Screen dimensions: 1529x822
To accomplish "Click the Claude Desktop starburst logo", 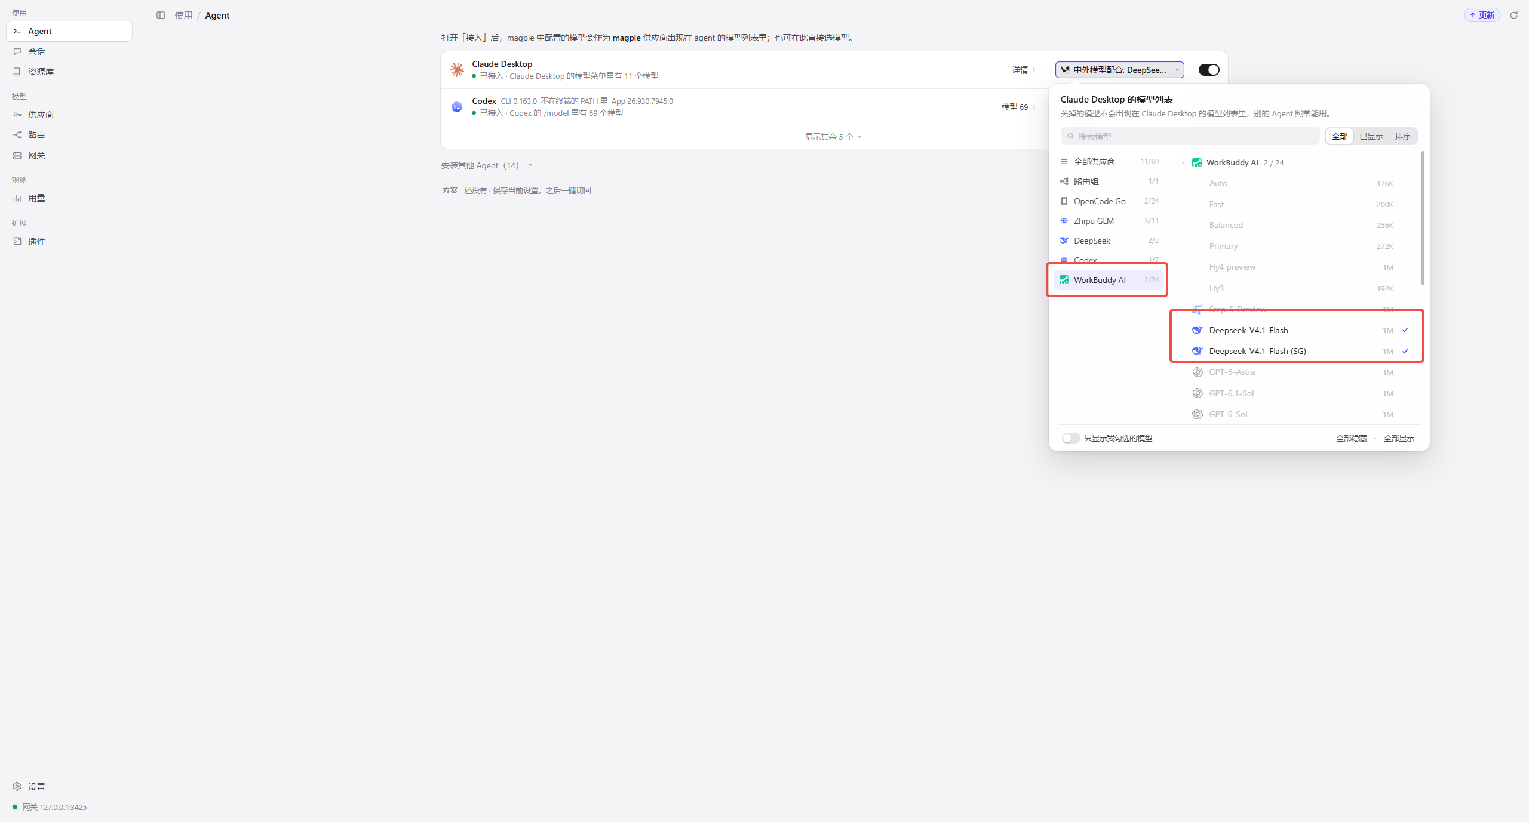I will tap(457, 70).
